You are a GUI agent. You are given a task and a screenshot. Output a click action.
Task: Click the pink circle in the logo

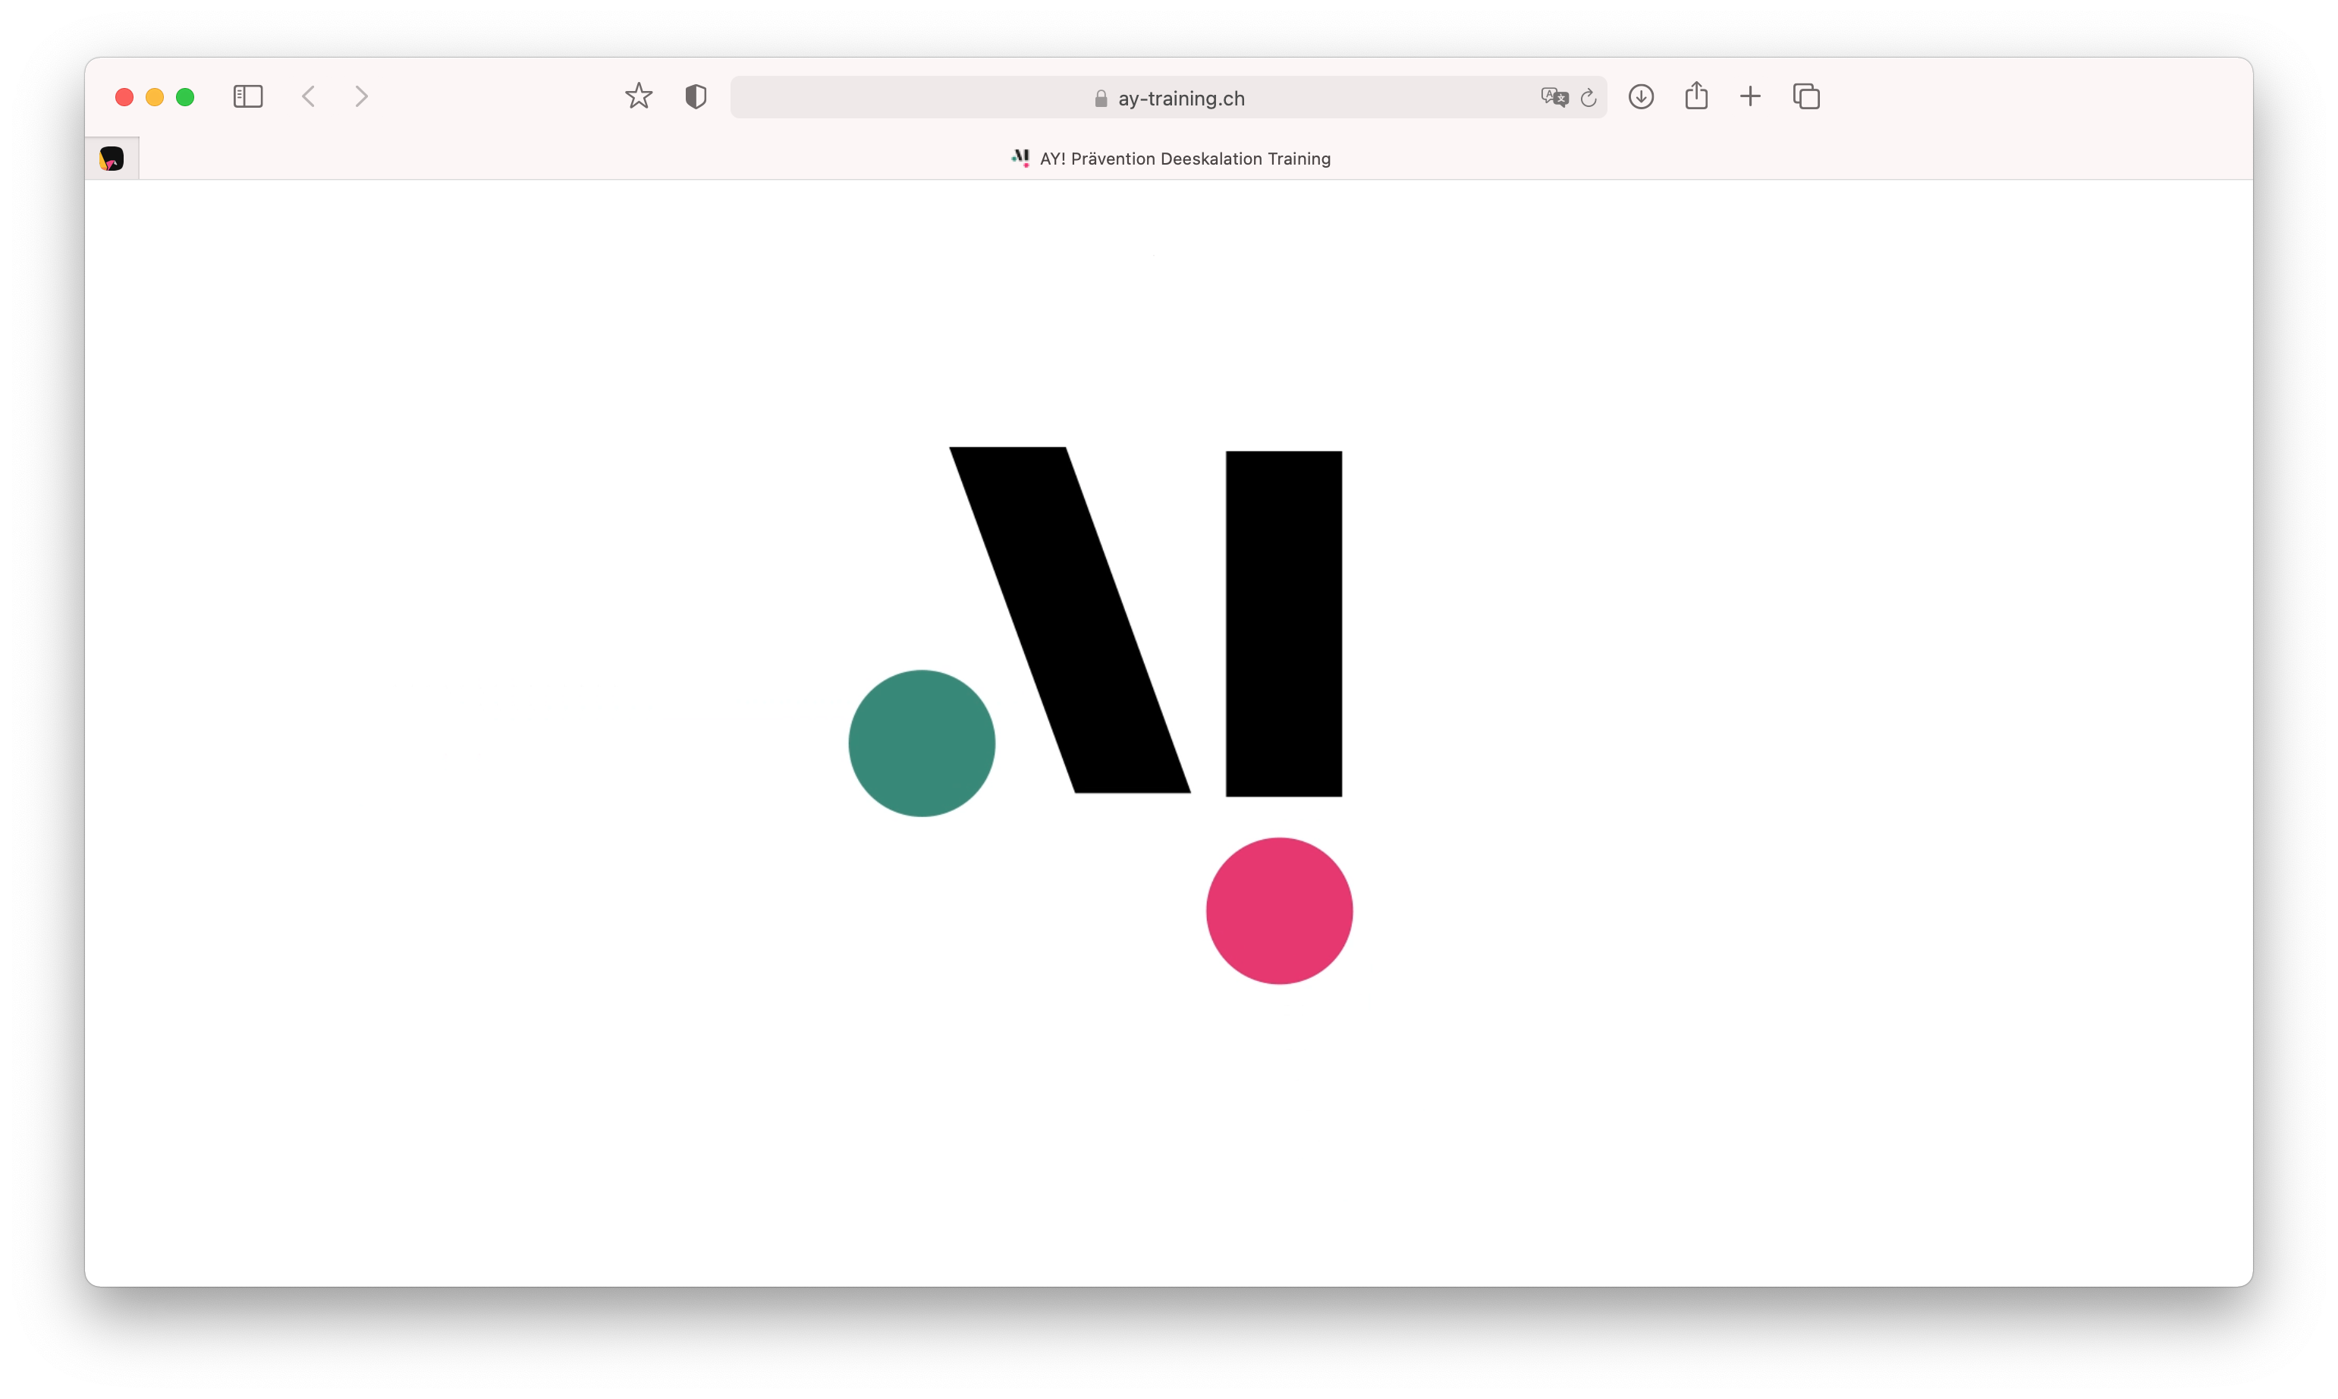[x=1279, y=910]
